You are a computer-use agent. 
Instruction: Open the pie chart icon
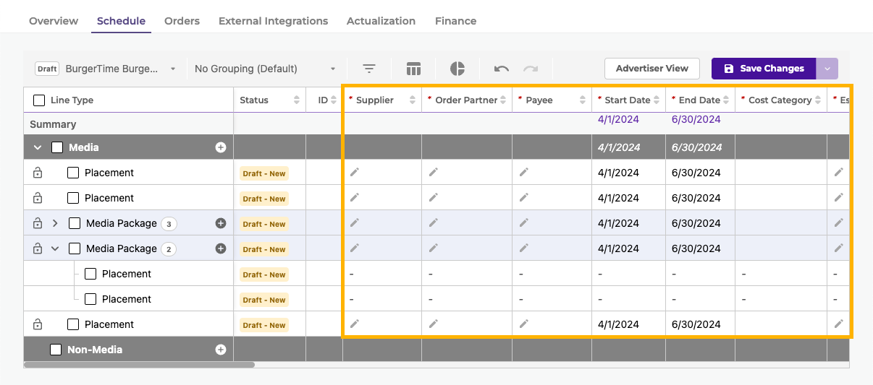click(x=457, y=69)
